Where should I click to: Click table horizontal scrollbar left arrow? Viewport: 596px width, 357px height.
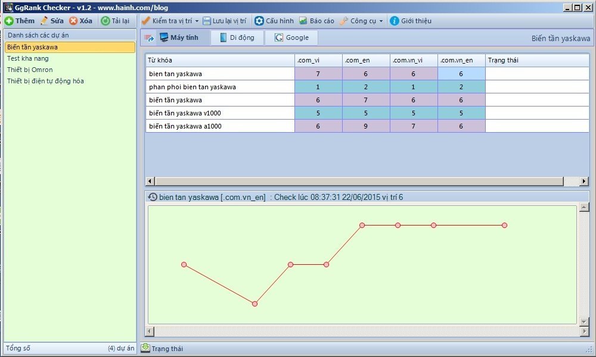coord(150,181)
